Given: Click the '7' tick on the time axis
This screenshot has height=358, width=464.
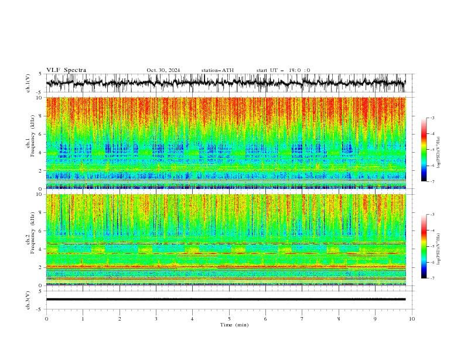Looking at the screenshot, I should (x=302, y=319).
